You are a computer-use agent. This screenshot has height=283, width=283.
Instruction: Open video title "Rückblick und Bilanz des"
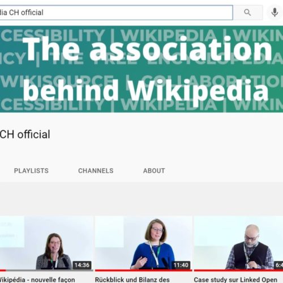pos(132,280)
